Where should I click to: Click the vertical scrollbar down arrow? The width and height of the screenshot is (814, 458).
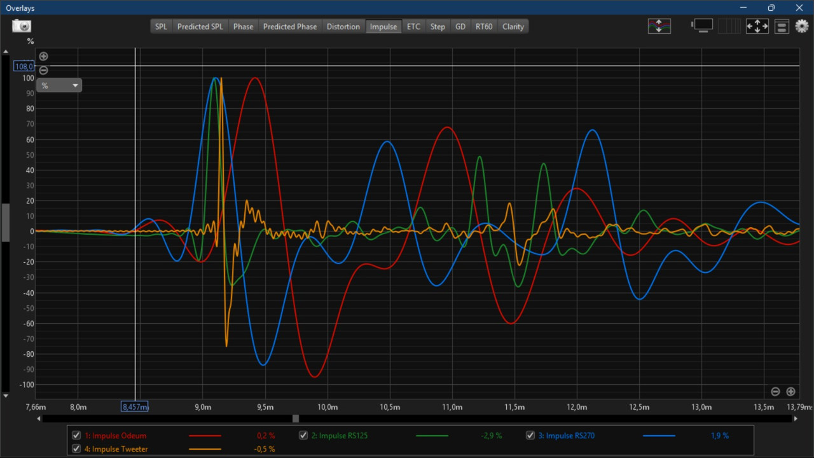[6, 396]
